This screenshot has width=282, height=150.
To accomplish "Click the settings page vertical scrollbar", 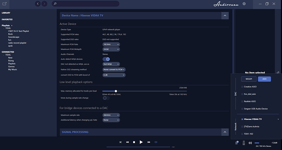I will pyautogui.click(x=233, y=41).
